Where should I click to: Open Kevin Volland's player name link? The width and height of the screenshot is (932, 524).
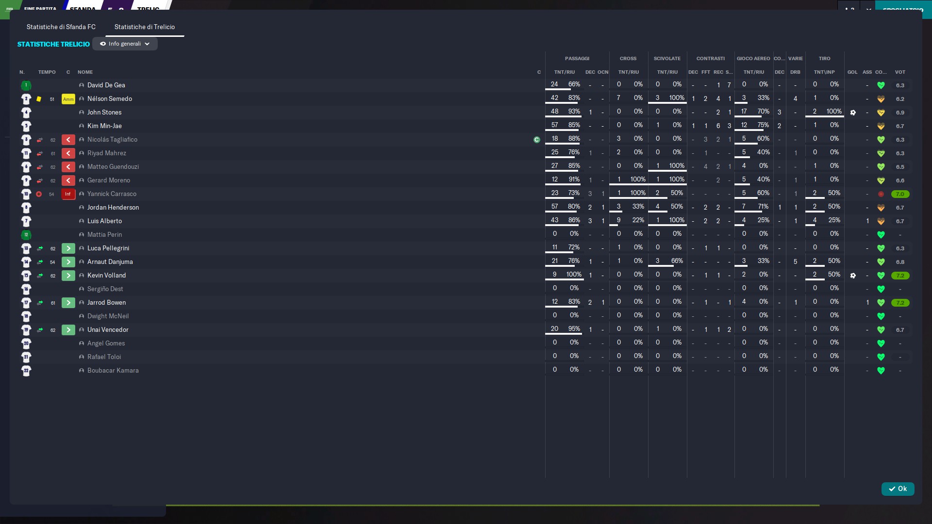click(107, 276)
